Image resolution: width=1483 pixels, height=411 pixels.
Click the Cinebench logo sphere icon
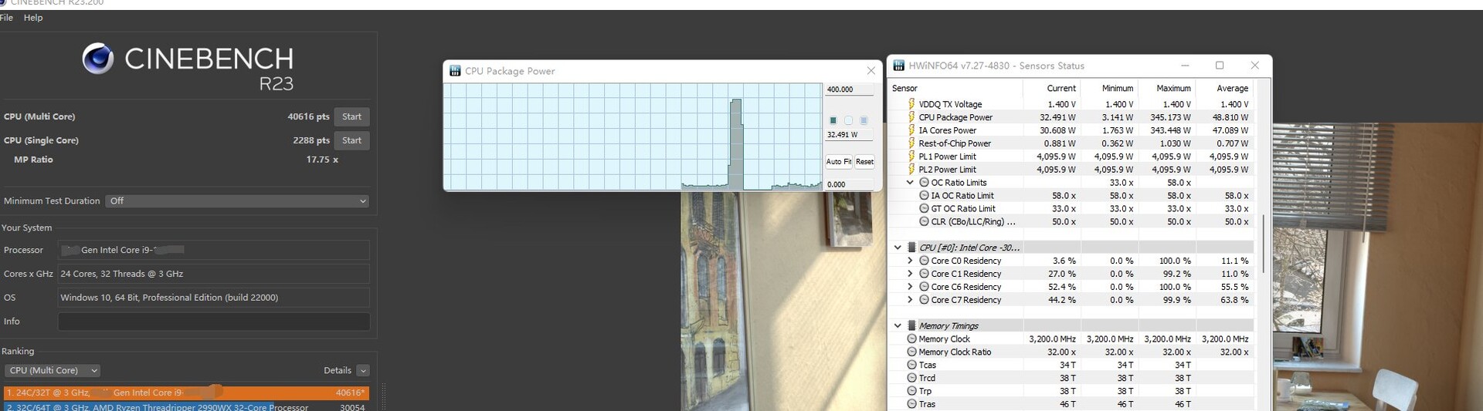click(98, 59)
